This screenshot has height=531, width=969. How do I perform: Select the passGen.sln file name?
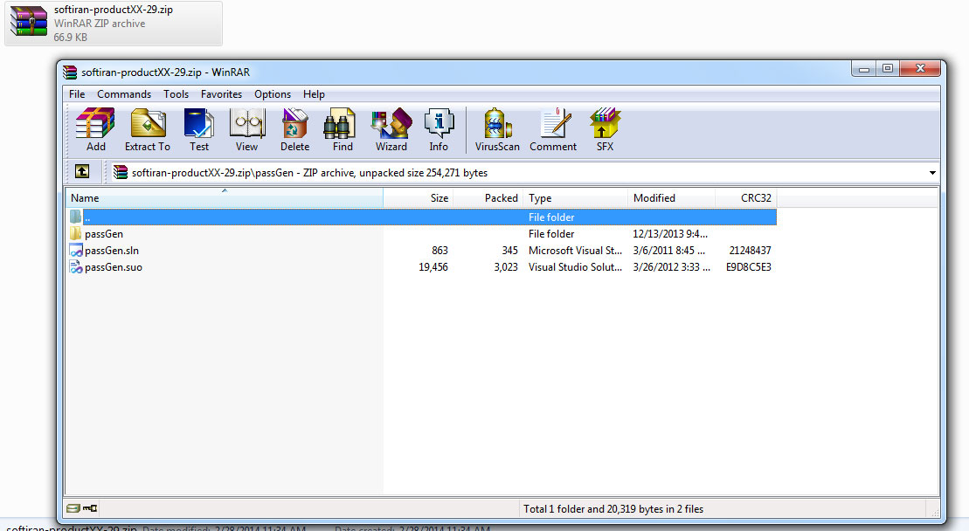pyautogui.click(x=112, y=251)
